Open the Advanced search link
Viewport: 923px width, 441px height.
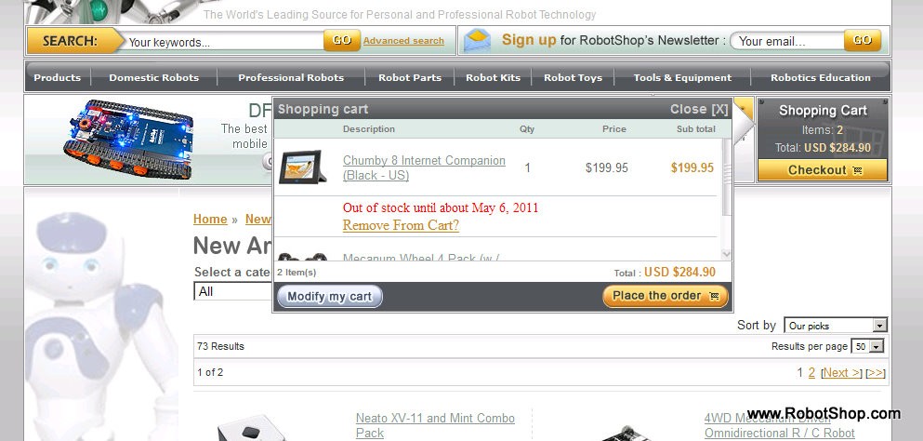[x=403, y=41]
